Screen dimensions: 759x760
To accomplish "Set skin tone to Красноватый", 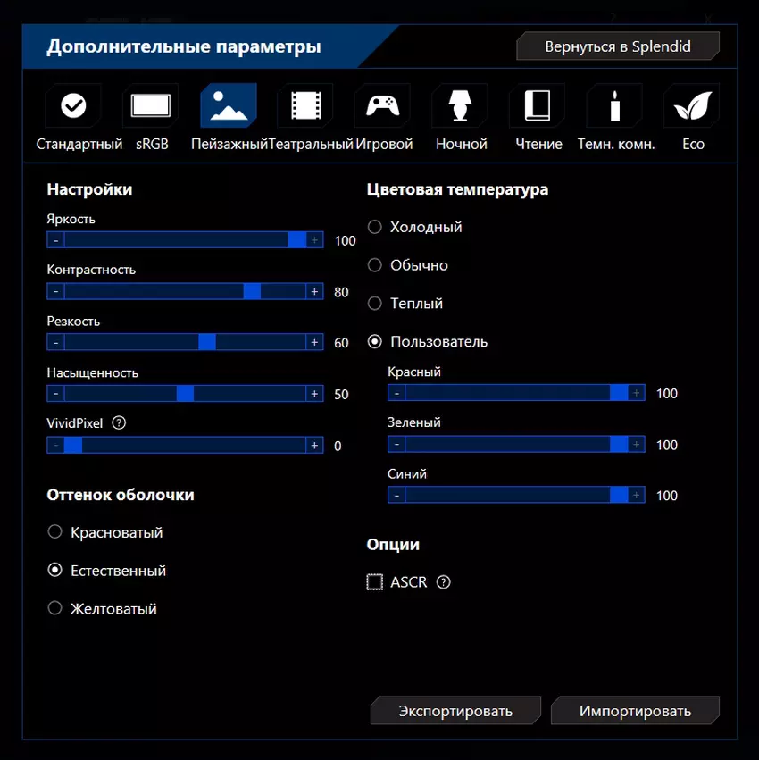I will pyautogui.click(x=55, y=532).
